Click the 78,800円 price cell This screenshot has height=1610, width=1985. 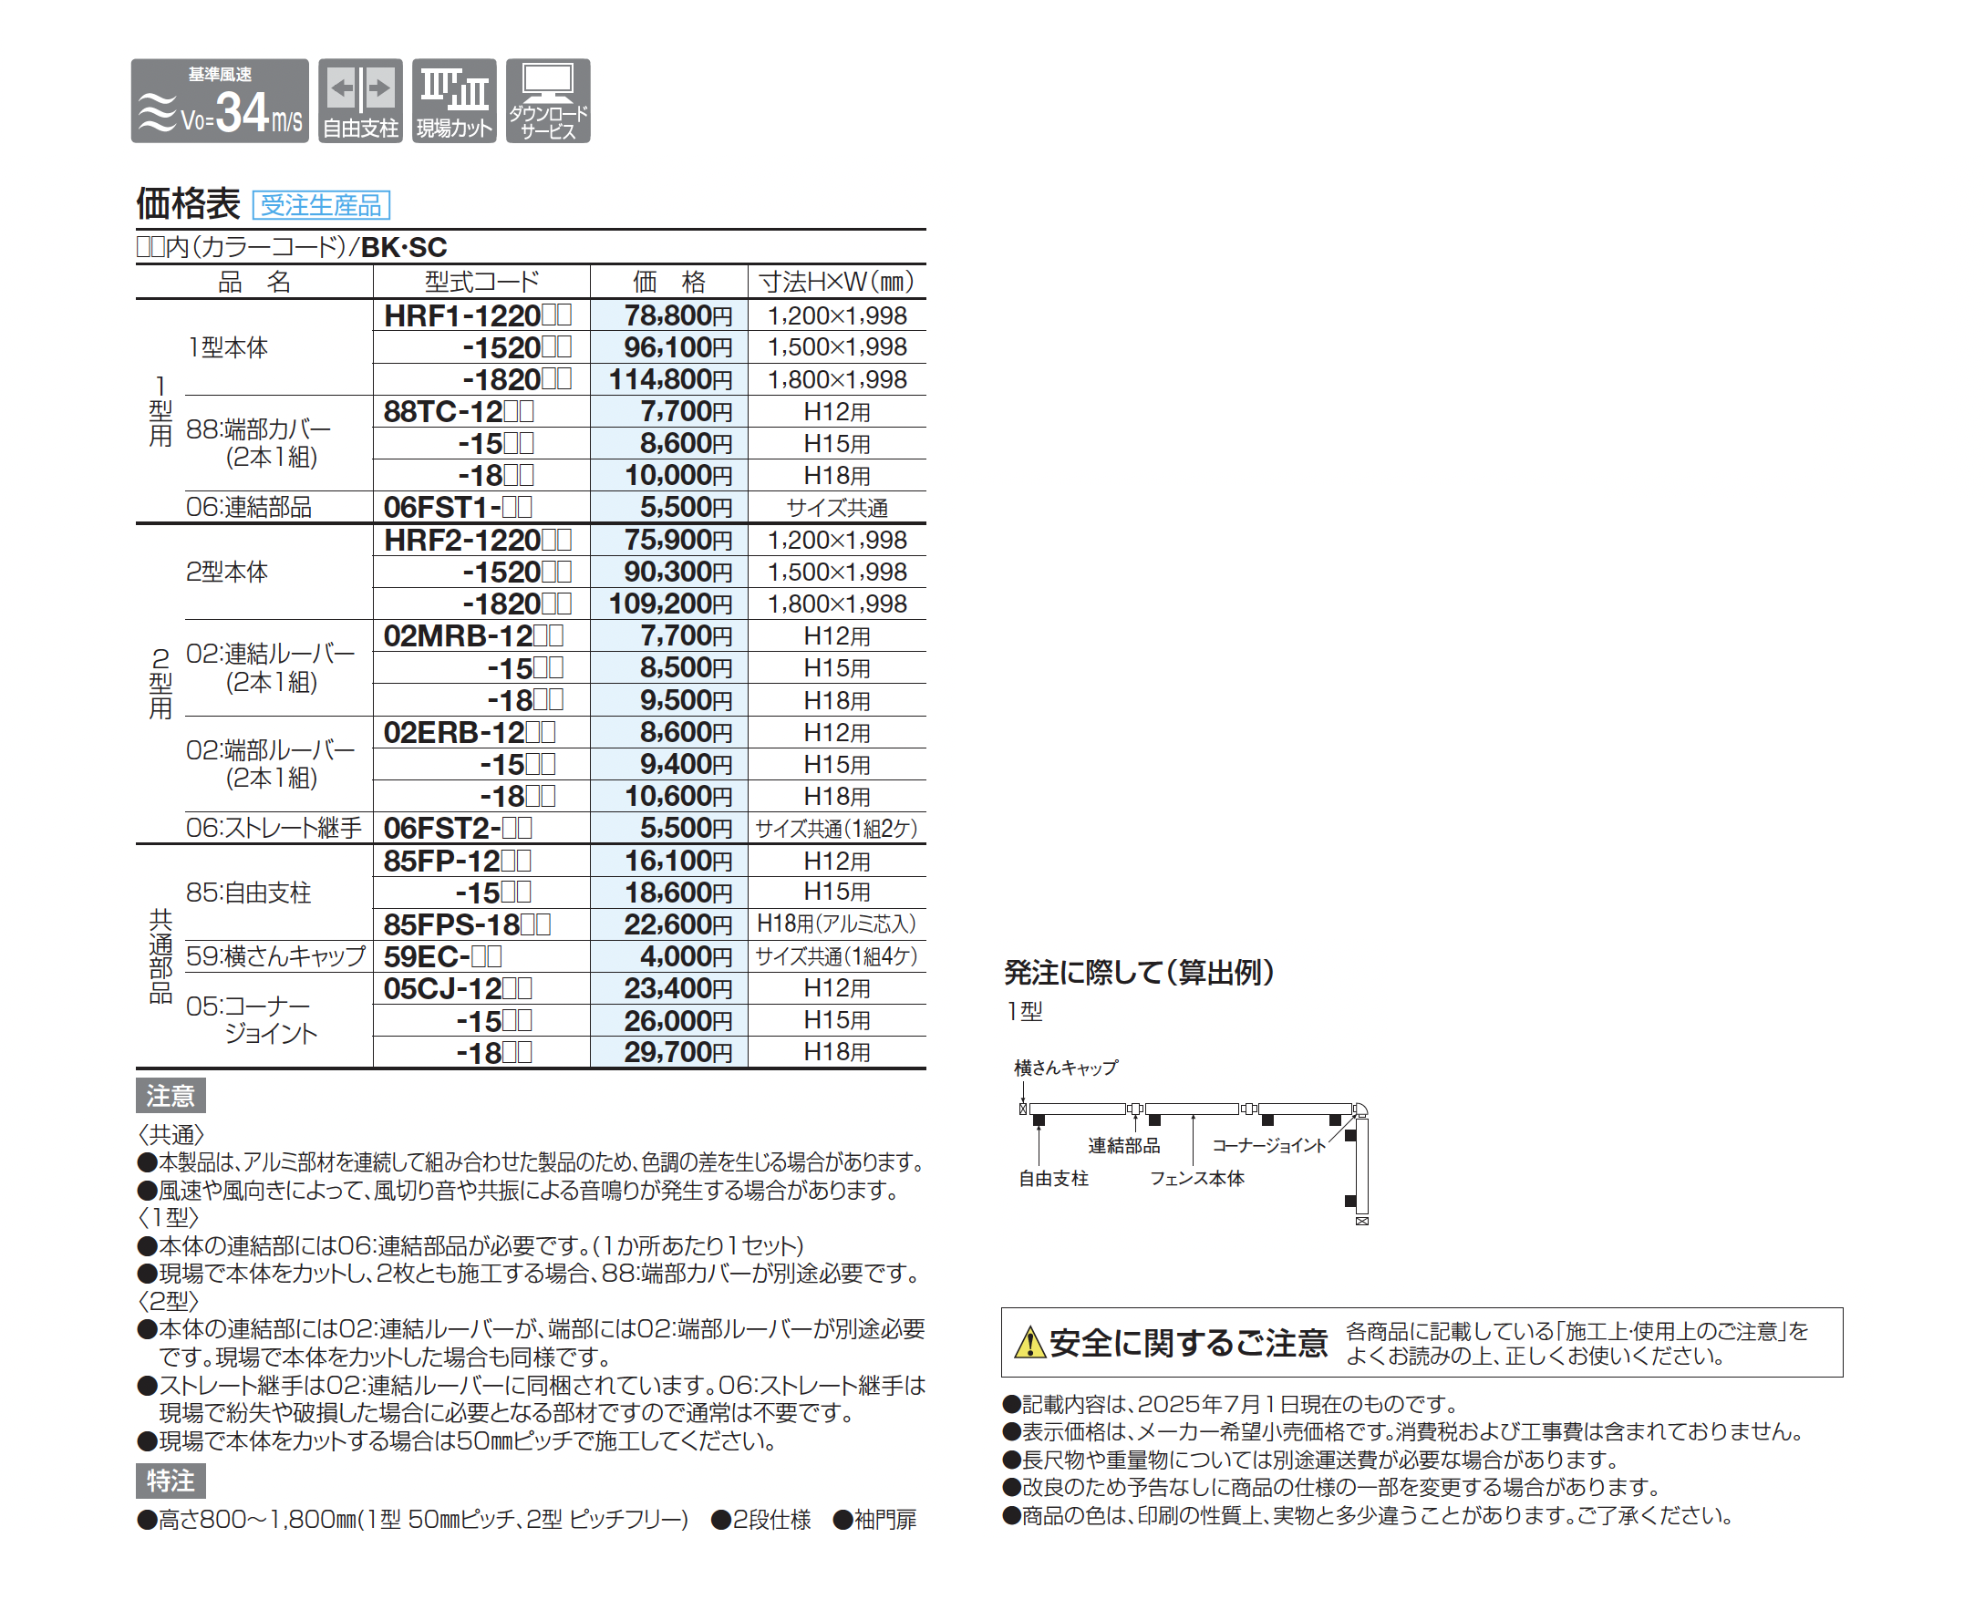pyautogui.click(x=677, y=315)
